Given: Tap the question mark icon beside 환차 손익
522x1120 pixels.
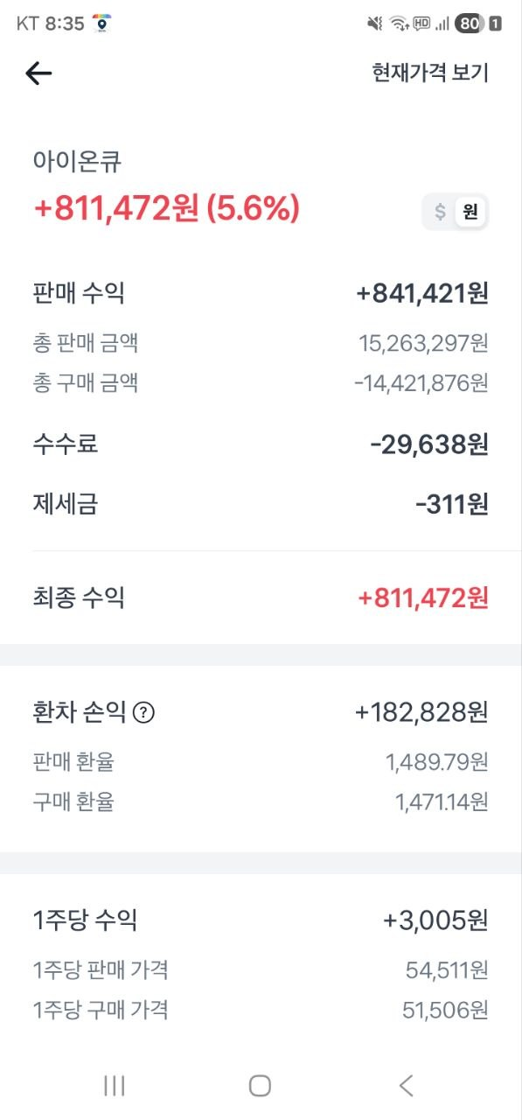Looking at the screenshot, I should (x=143, y=712).
